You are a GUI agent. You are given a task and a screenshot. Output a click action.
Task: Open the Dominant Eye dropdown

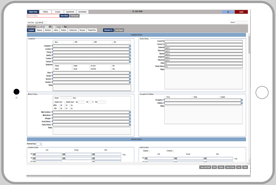tap(39, 144)
